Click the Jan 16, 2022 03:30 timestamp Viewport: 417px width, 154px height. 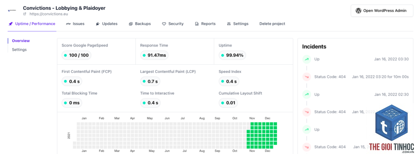tap(391, 59)
